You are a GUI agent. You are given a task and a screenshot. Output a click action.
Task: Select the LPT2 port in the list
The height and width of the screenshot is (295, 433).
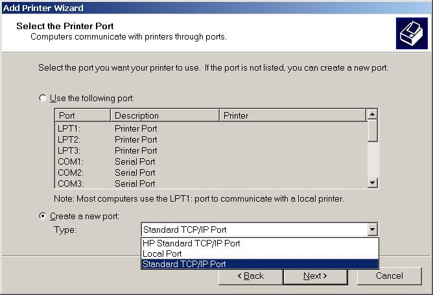tap(70, 139)
